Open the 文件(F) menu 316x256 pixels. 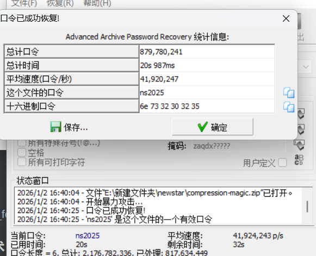tap(24, 3)
